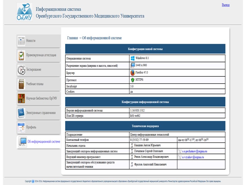
Task: Open the Электронные справочники section
Action: (x=39, y=113)
